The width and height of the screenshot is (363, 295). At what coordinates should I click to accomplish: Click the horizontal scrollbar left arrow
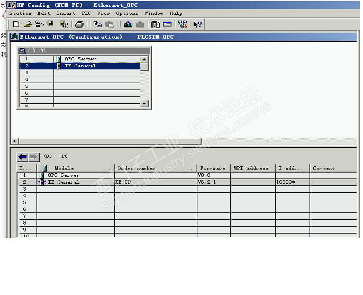click(15, 141)
